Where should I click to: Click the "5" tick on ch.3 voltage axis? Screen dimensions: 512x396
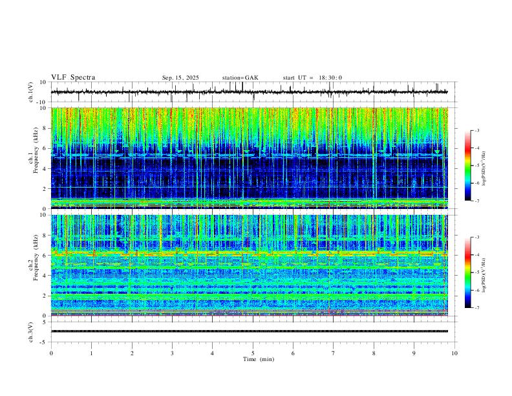click(45, 322)
